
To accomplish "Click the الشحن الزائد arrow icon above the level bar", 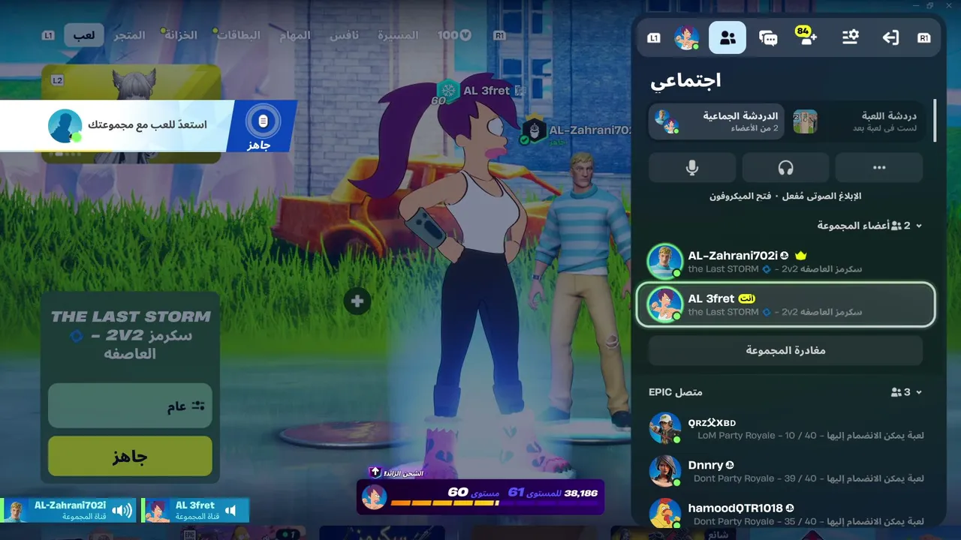I will pos(375,472).
